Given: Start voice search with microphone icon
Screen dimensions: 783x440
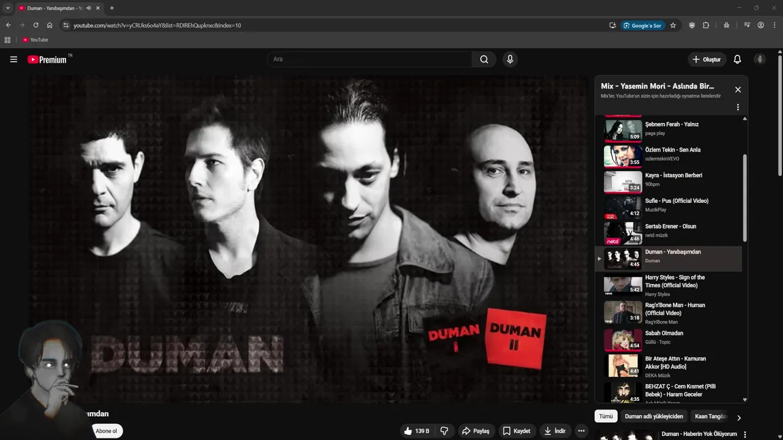Looking at the screenshot, I should click(x=510, y=59).
